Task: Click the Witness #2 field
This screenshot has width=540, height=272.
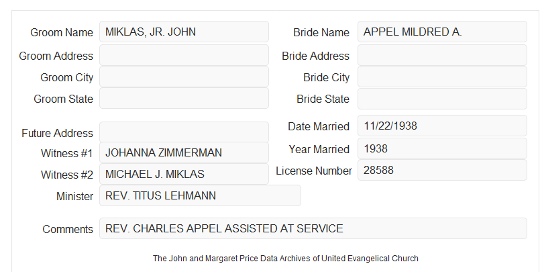Action: 184,174
